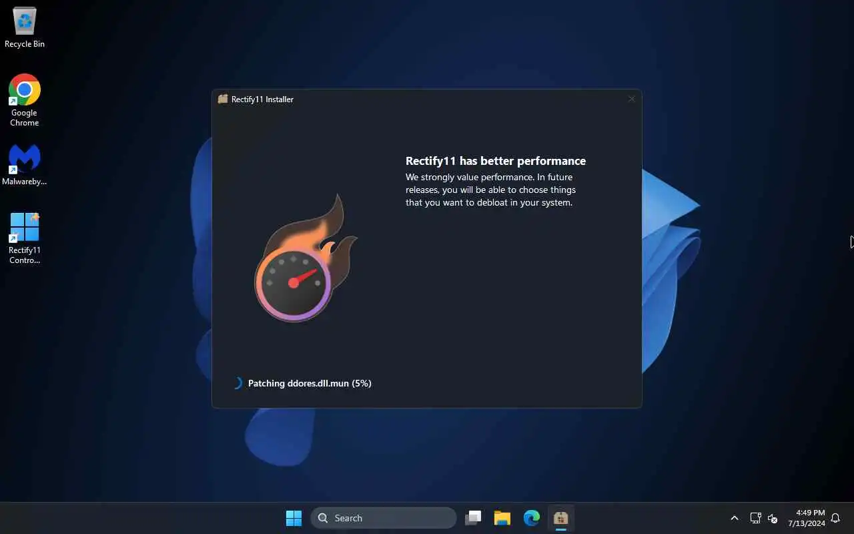Image resolution: width=854 pixels, height=534 pixels.
Task: Open the network status tray icon
Action: pos(755,518)
